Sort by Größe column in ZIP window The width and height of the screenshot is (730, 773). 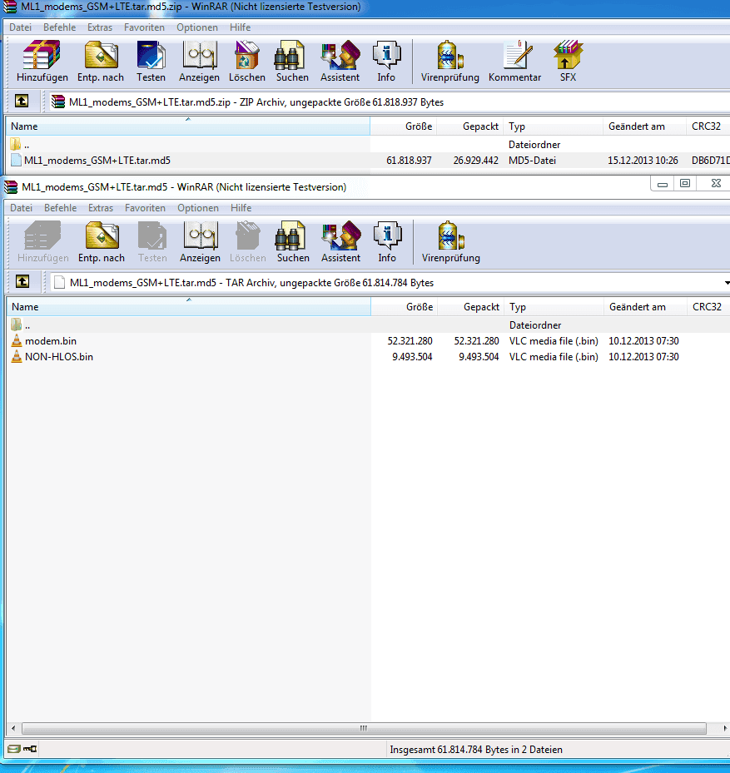pos(403,126)
